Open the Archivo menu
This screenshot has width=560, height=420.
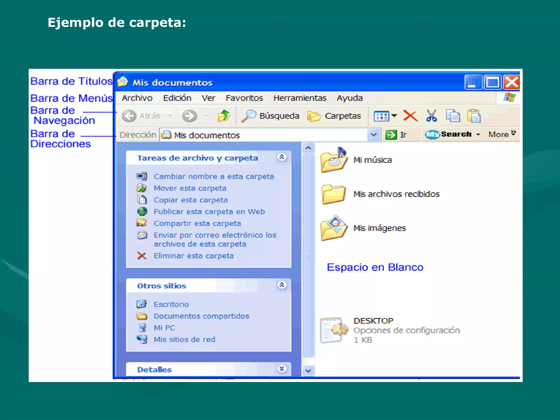click(137, 98)
